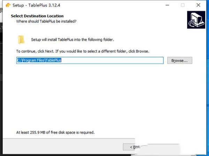Click the "Setup will install TablePlus" message
Image resolution: width=209 pixels, height=156 pixels.
click(x=72, y=40)
